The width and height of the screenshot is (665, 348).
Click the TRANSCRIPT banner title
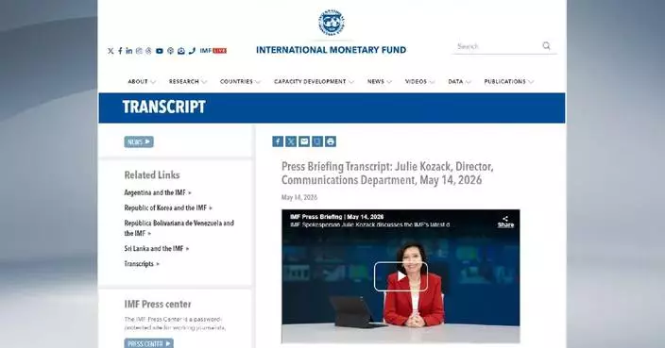164,108
